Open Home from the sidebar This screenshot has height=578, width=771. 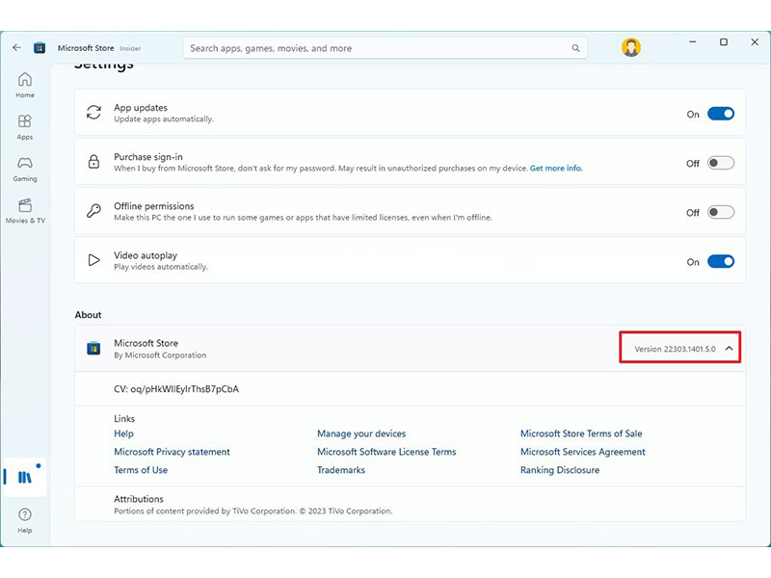(25, 85)
